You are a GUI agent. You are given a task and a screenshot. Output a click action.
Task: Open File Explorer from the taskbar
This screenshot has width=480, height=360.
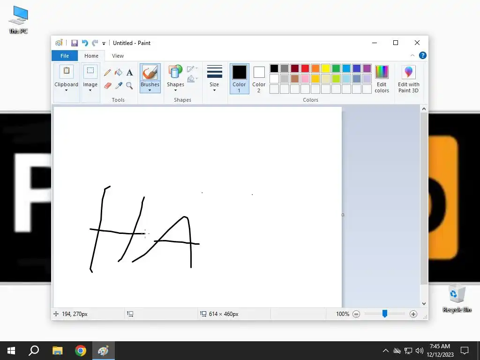tap(57, 351)
